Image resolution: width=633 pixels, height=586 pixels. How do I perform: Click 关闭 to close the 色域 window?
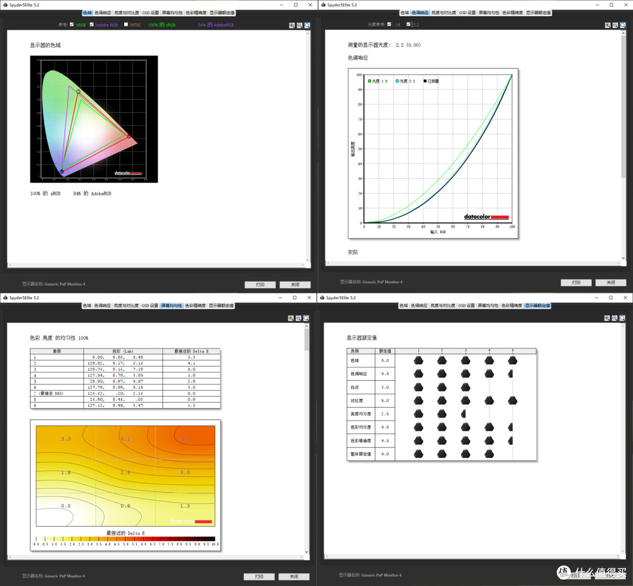295,284
